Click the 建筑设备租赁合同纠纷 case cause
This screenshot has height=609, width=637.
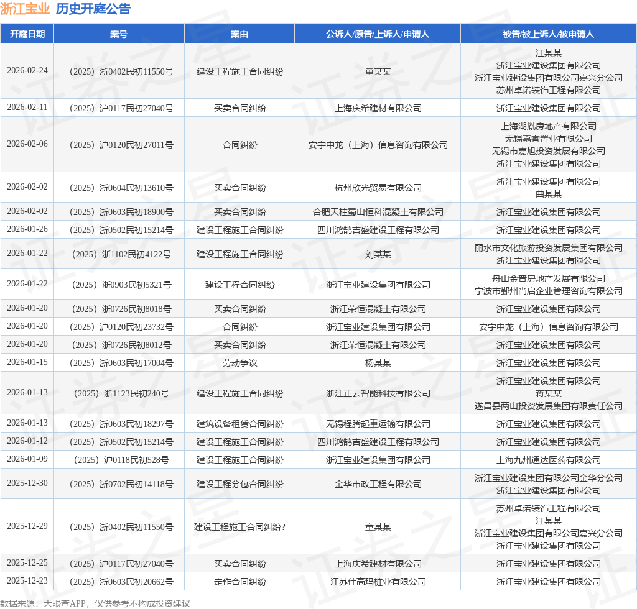239,424
